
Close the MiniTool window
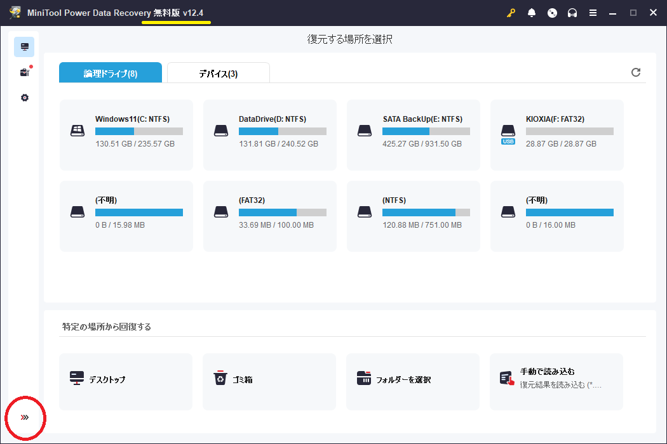(654, 13)
